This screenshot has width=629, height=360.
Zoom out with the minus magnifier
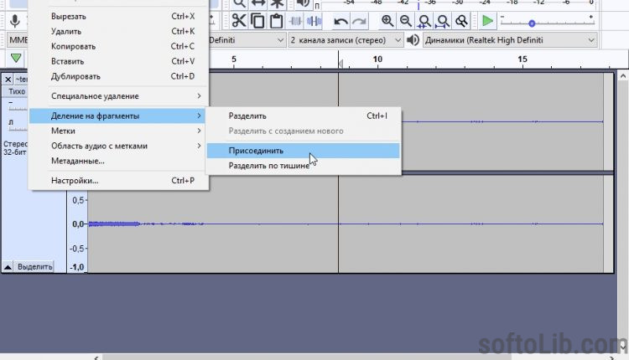[406, 20]
